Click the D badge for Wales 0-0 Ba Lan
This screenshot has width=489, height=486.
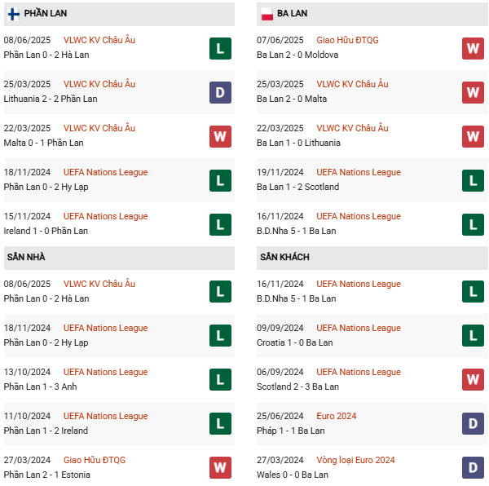click(x=474, y=468)
